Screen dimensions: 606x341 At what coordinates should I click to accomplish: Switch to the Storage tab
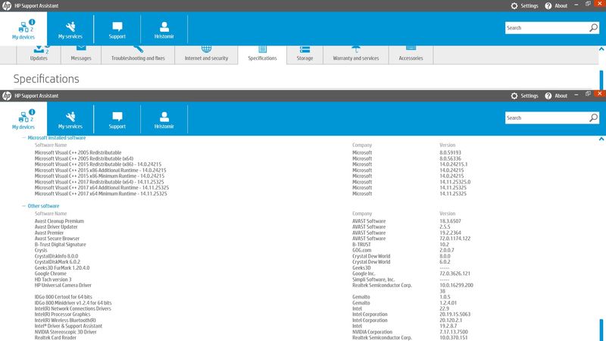pyautogui.click(x=305, y=55)
